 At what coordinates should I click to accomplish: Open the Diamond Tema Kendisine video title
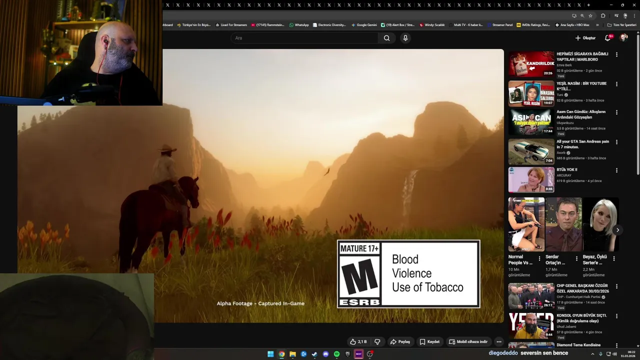[x=578, y=345]
